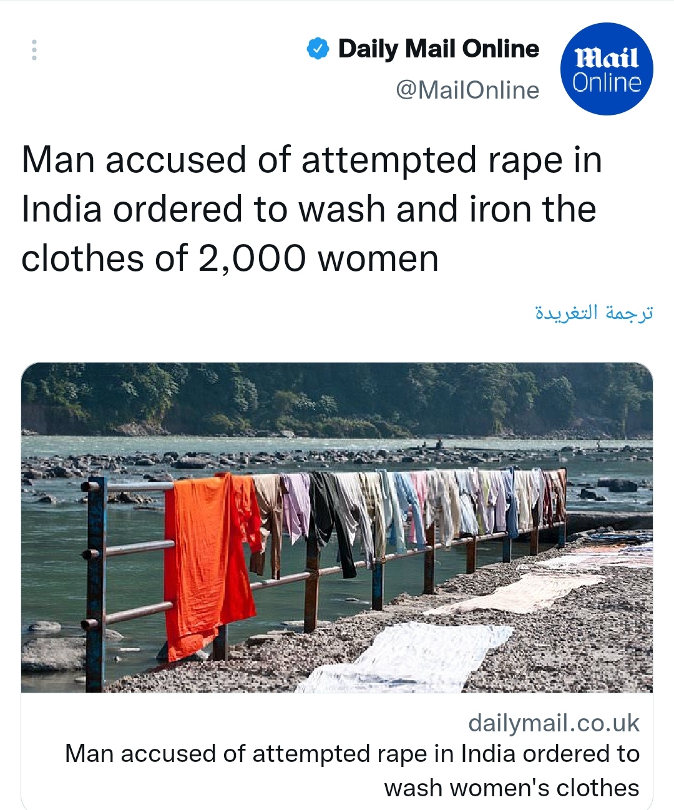Click the dailymail.co.uk domain label

coord(554,723)
